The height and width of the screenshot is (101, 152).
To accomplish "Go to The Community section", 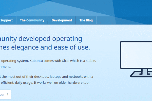I will point(32,20).
